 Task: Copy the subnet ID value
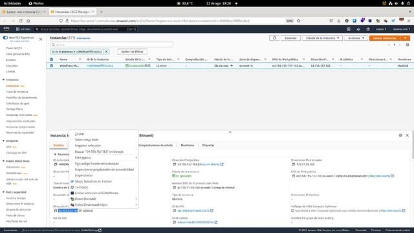click(x=174, y=223)
